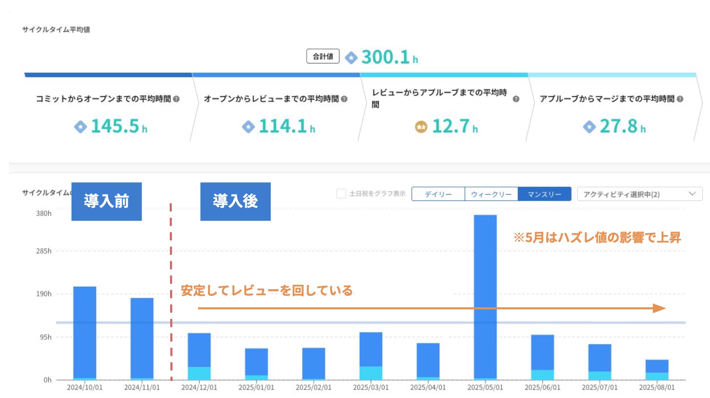Click the blue badge icon beside 114.1h

pyautogui.click(x=248, y=127)
